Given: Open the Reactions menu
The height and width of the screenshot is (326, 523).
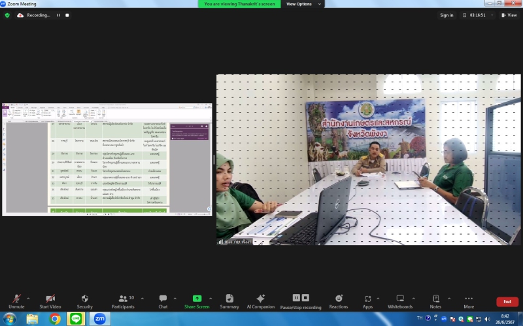Looking at the screenshot, I should click(339, 301).
